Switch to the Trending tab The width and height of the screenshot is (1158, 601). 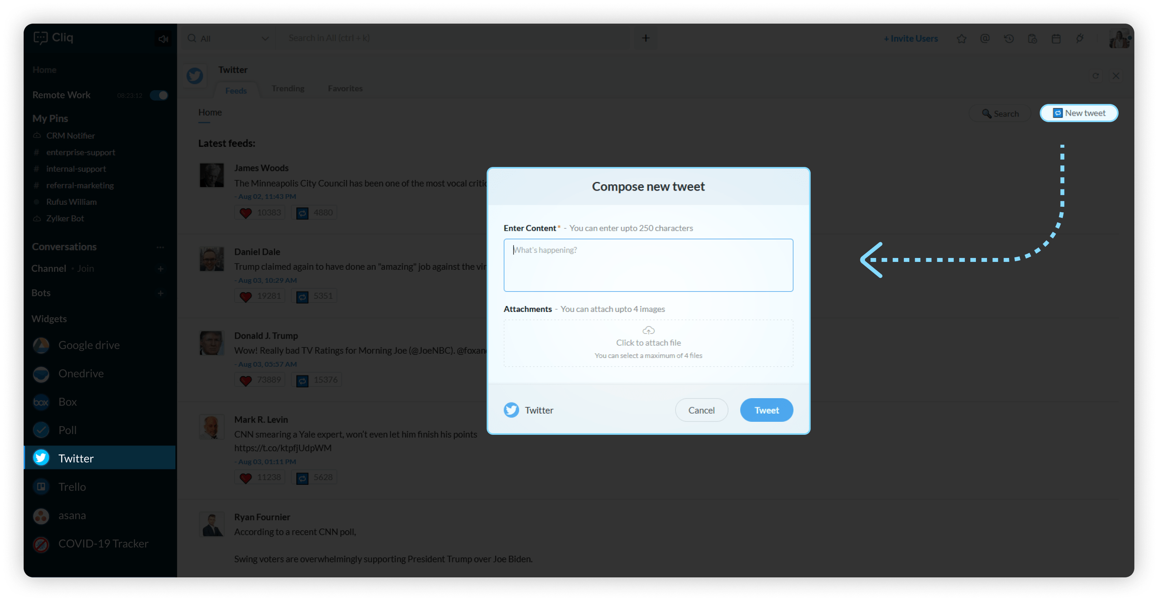pyautogui.click(x=288, y=89)
